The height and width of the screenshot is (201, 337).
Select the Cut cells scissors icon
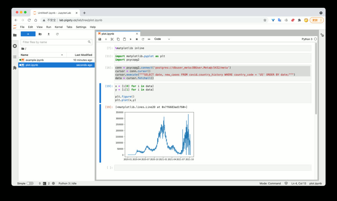tap(112, 39)
